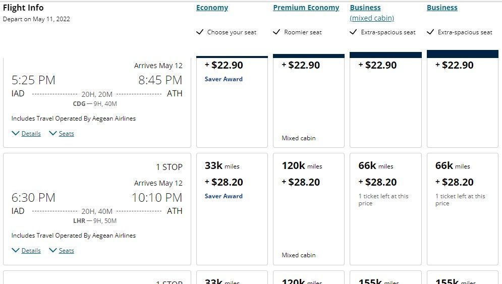Sort by Premium Economy column header
The height and width of the screenshot is (284, 502).
click(306, 8)
